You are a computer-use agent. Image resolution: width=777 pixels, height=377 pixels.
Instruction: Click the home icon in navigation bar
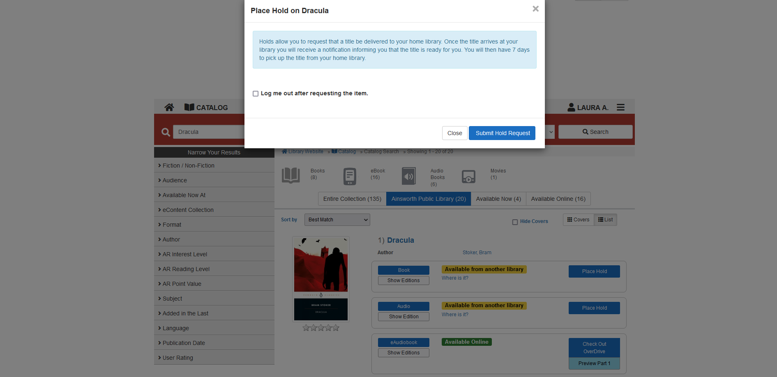point(169,107)
